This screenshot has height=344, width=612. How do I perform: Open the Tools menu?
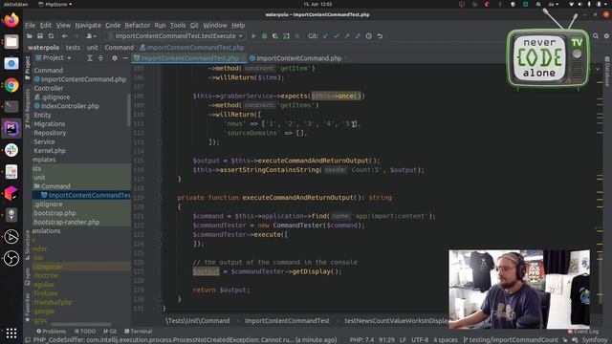pos(178,26)
